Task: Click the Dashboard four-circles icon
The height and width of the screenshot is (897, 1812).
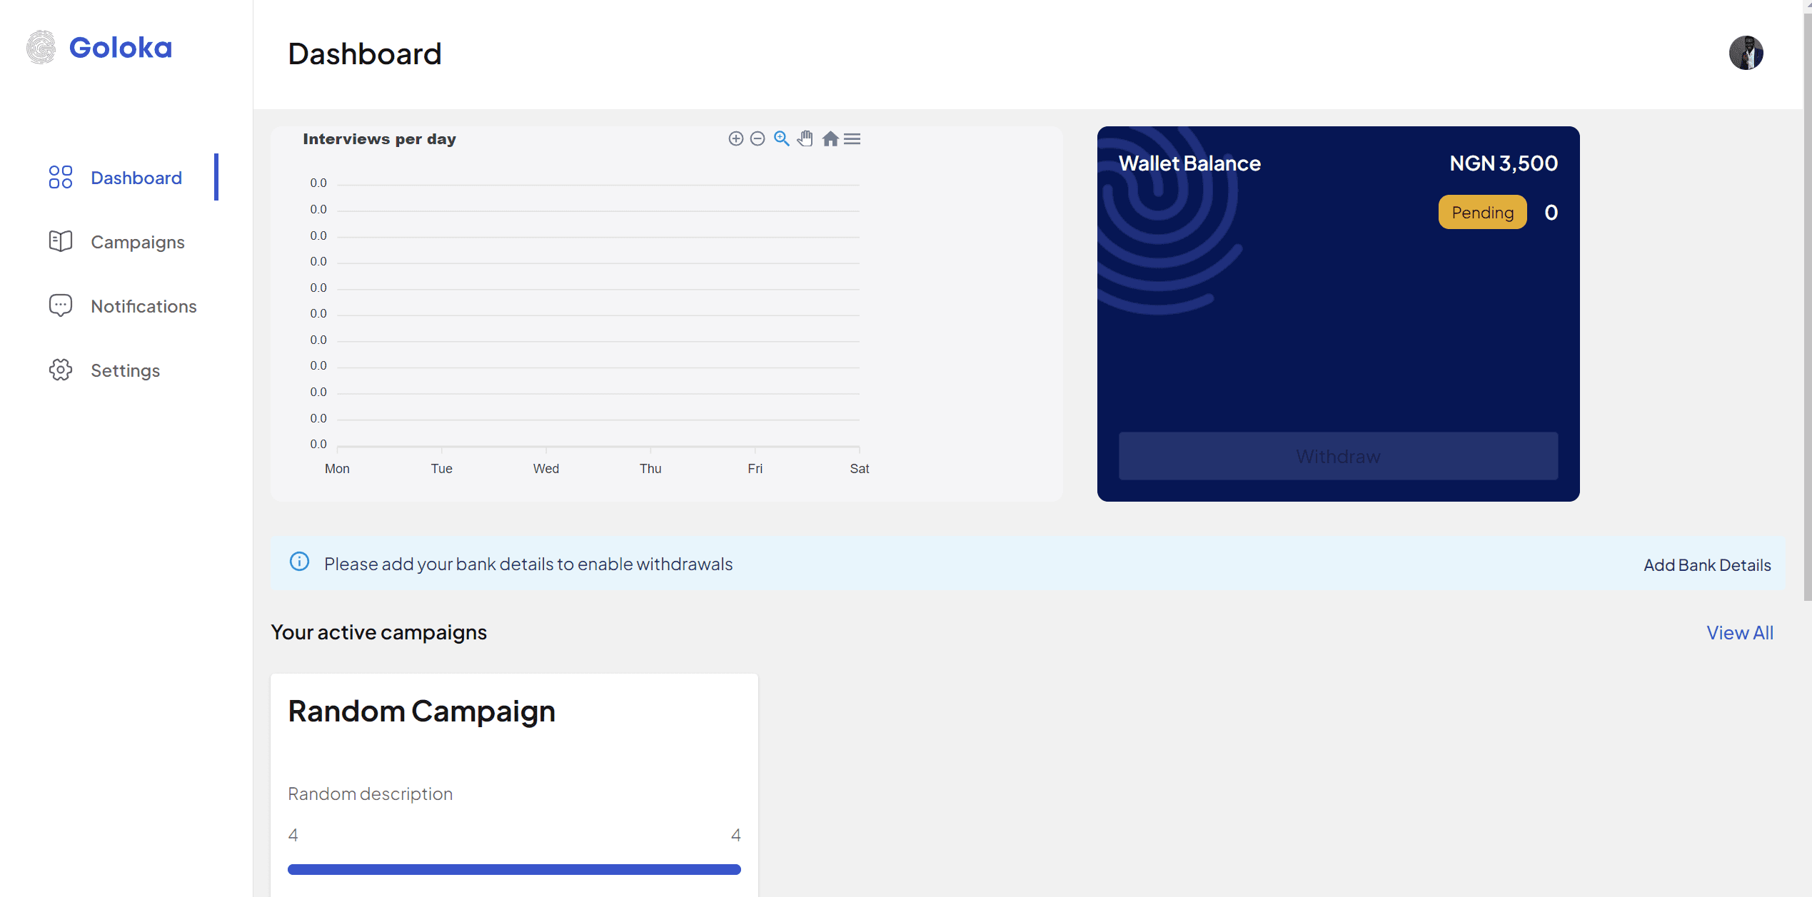Action: tap(61, 177)
